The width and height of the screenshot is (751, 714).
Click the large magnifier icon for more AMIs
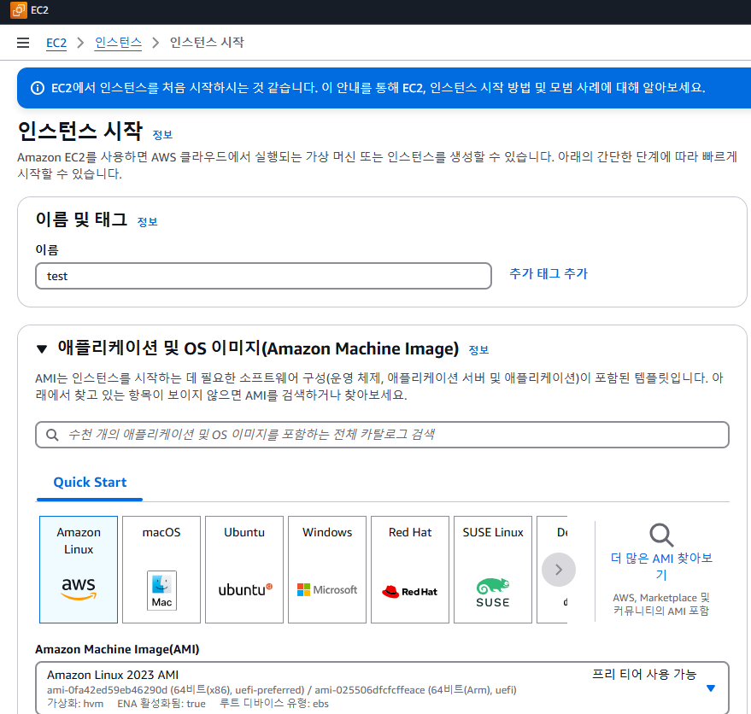[661, 535]
